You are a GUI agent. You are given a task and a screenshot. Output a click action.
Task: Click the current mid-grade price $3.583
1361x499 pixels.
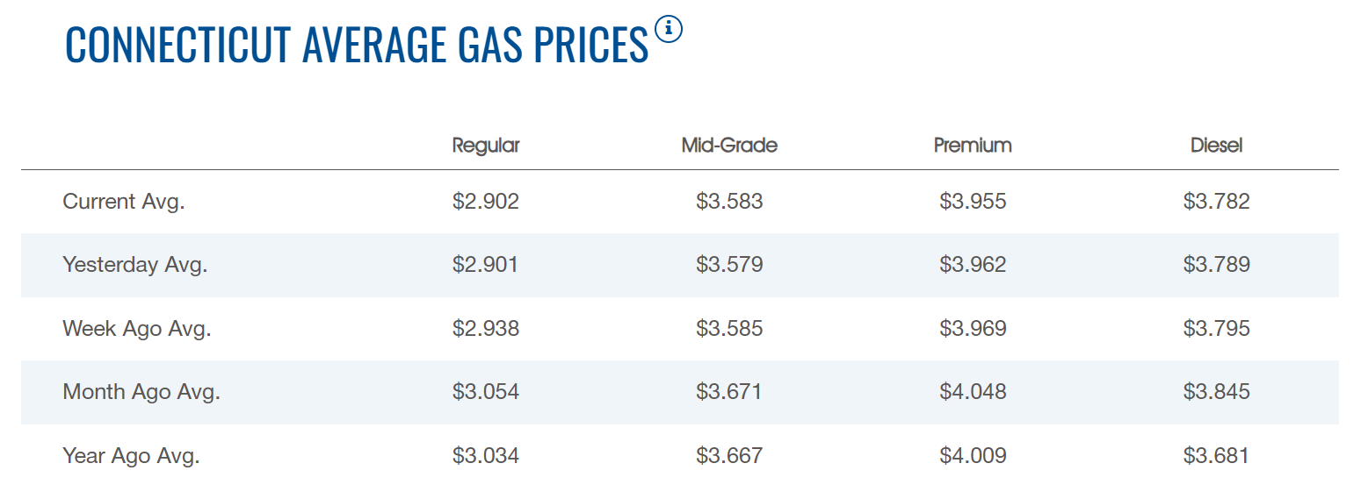click(x=729, y=202)
